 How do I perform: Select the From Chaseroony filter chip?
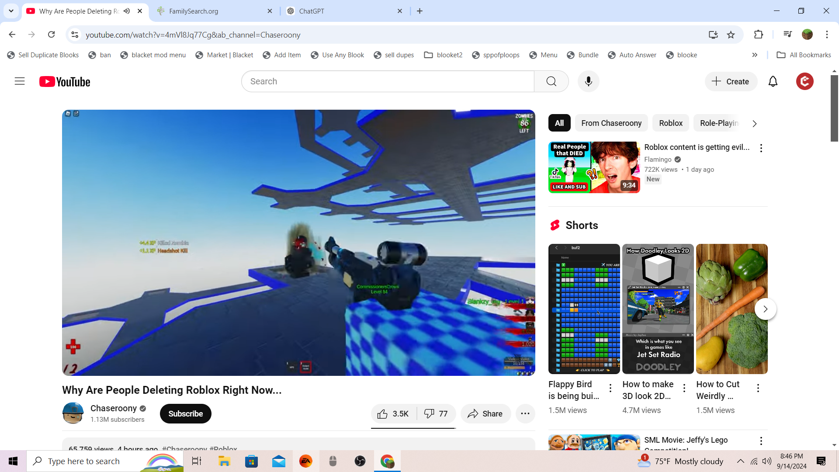(611, 123)
